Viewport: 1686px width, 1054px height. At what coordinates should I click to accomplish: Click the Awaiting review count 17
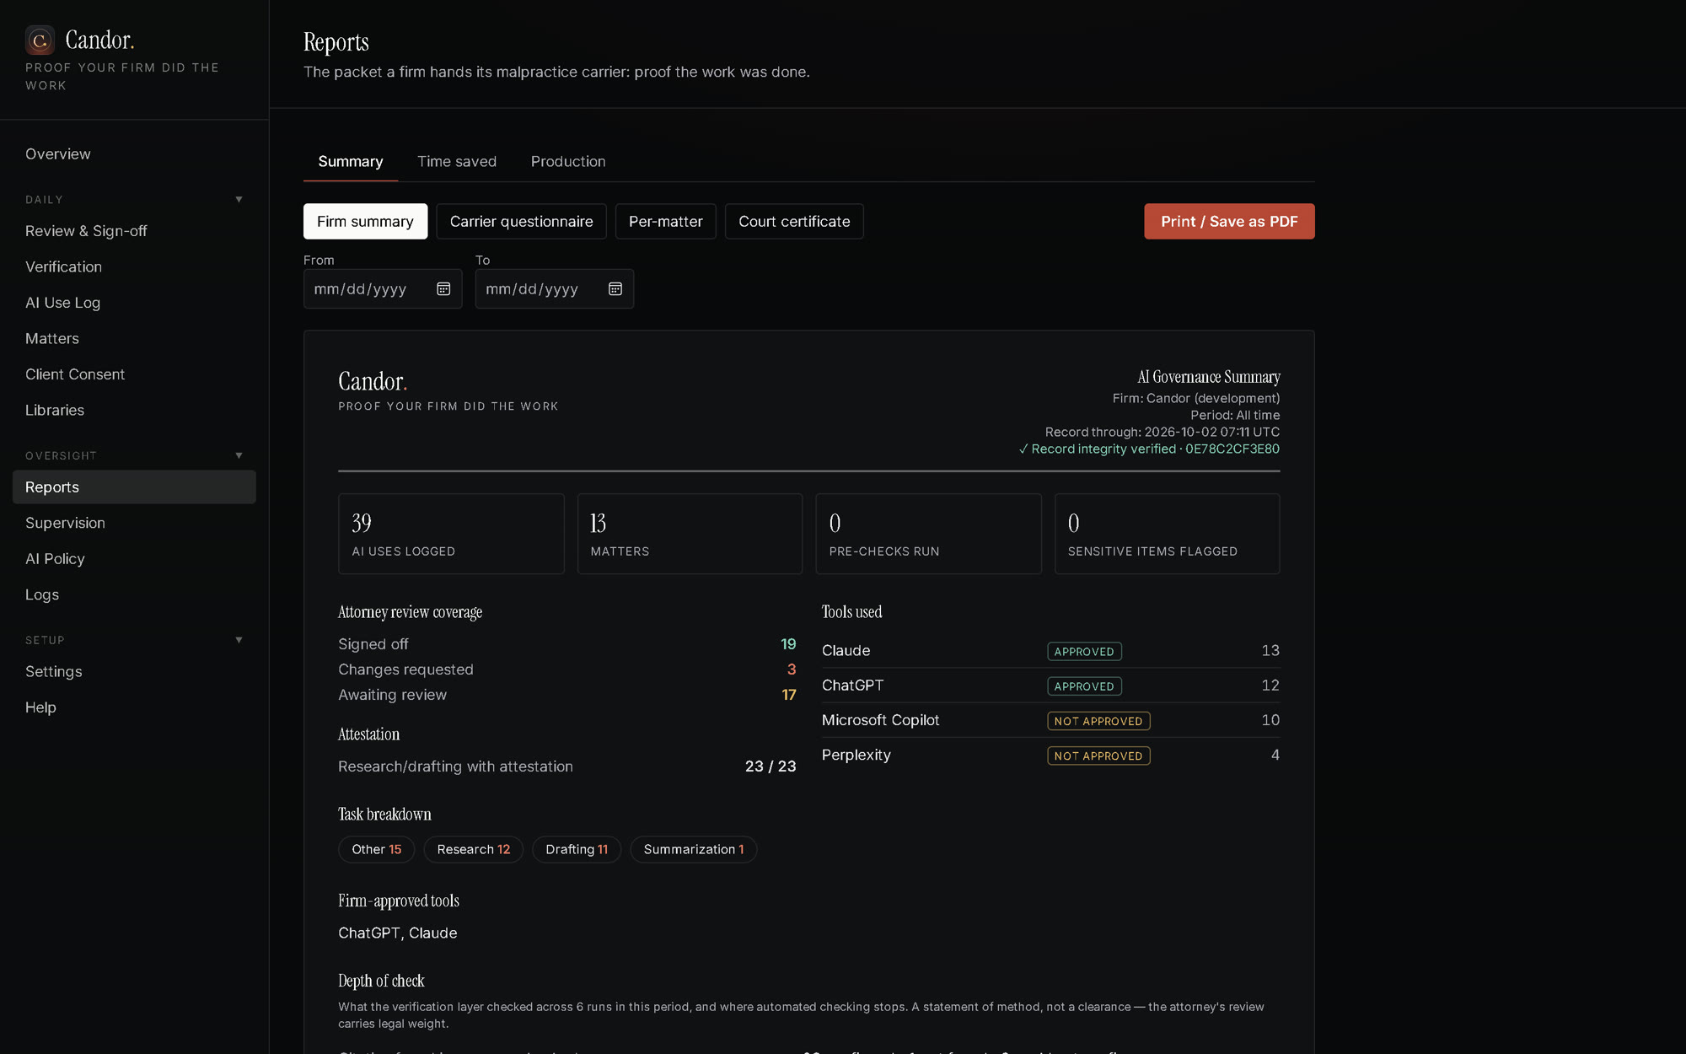pos(789,695)
